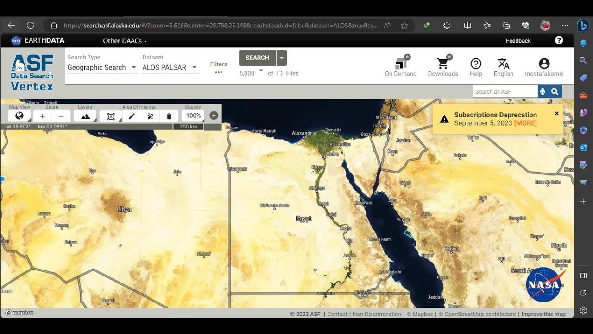Open the browser three-dot settings menu

pos(565,26)
